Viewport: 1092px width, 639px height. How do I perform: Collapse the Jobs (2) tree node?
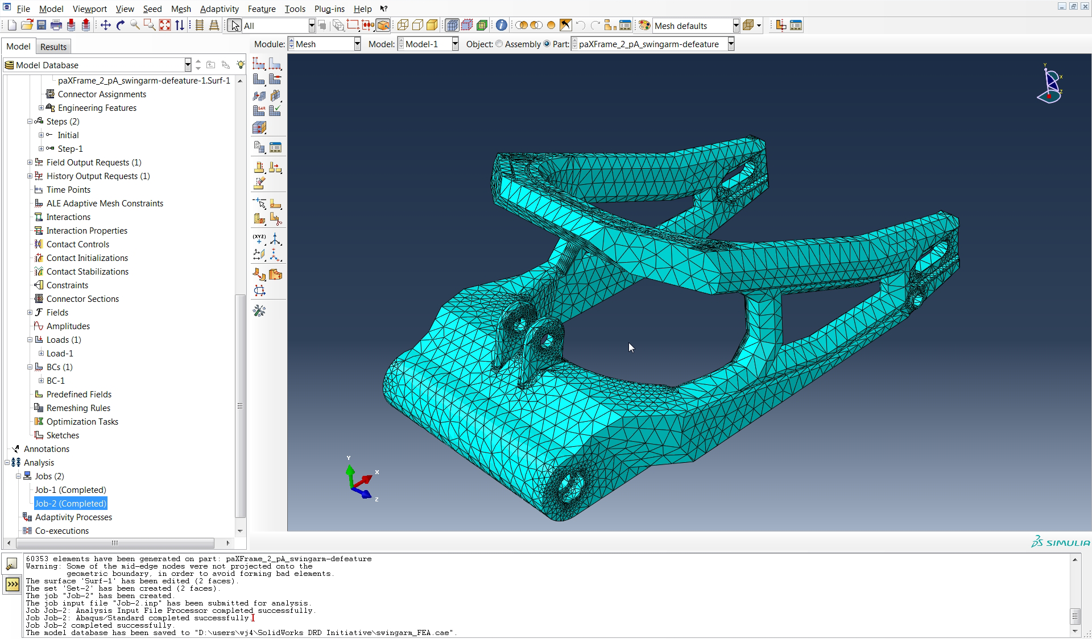click(18, 476)
